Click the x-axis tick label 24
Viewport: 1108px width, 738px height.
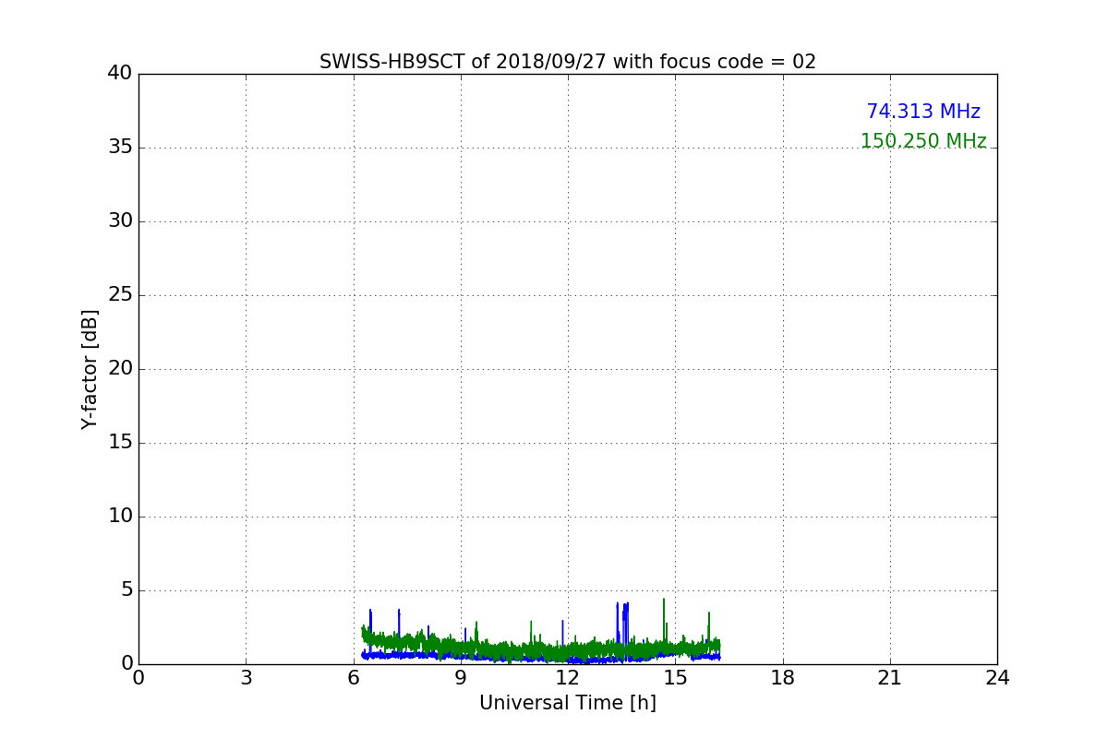pyautogui.click(x=997, y=678)
